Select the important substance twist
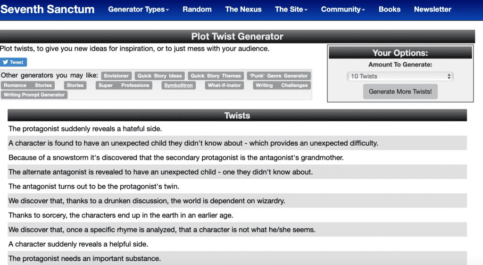The image size is (483, 265). point(237,258)
